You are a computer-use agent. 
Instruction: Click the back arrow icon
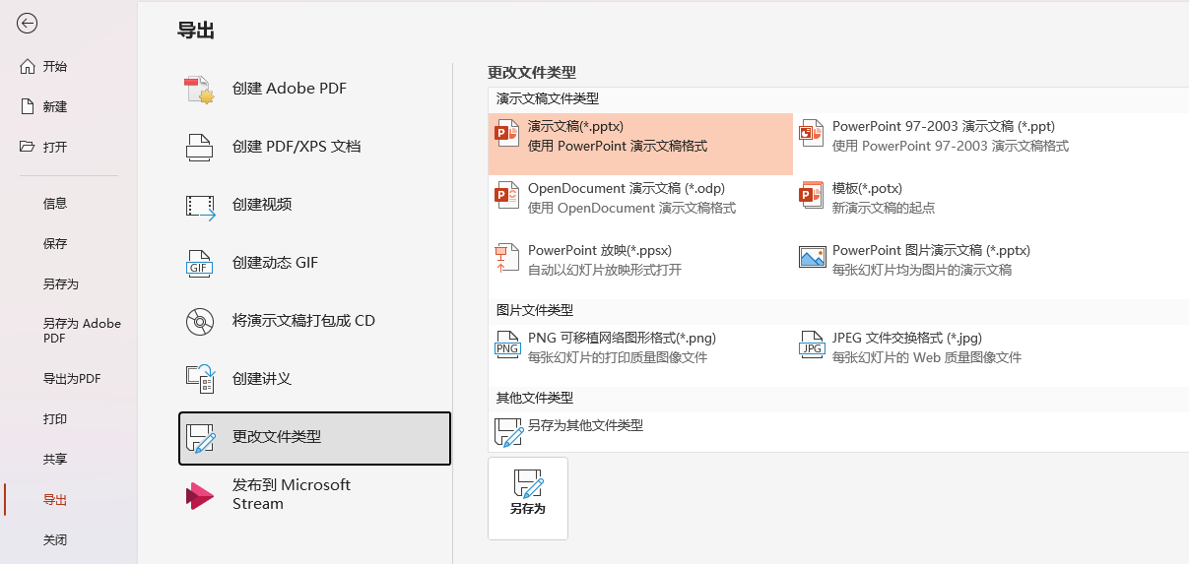(x=28, y=24)
